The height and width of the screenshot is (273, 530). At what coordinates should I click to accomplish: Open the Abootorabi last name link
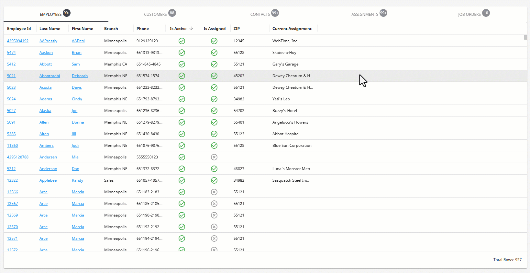[50, 76]
